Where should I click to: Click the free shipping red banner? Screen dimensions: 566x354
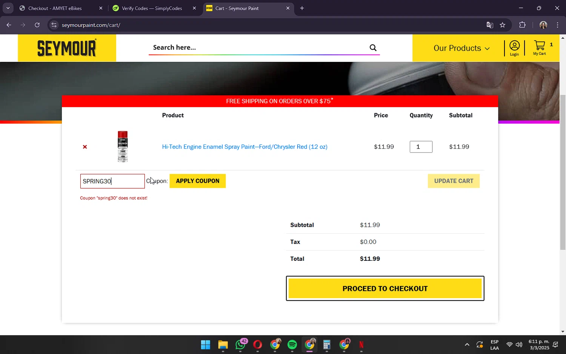click(x=280, y=101)
